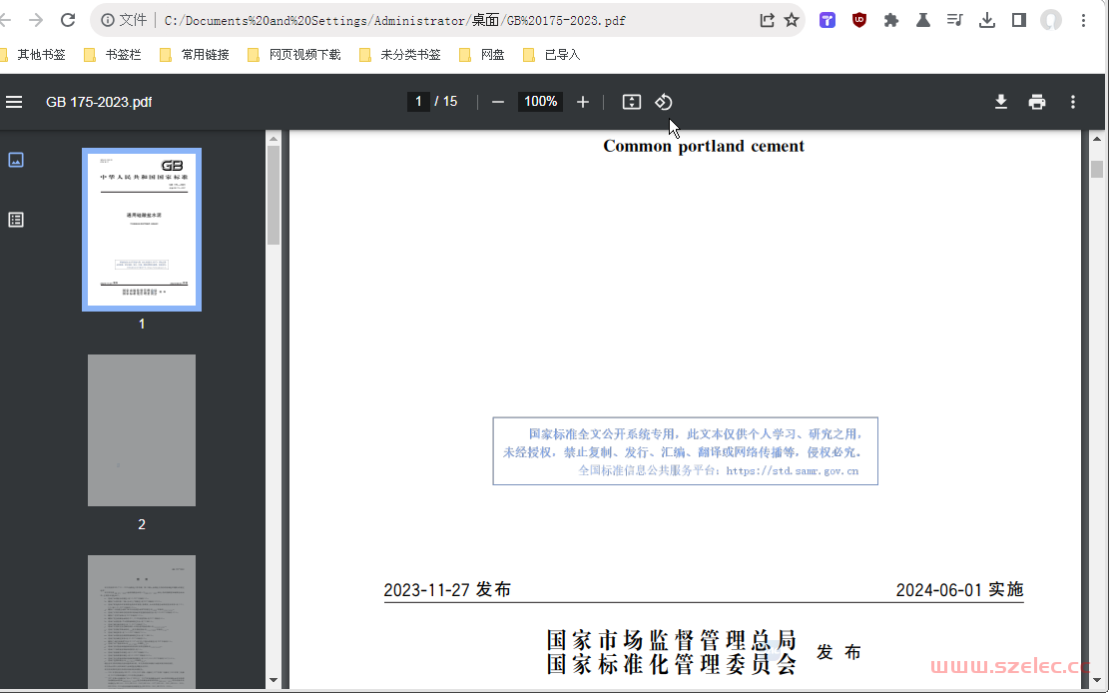Image resolution: width=1109 pixels, height=693 pixels.
Task: Click document scrollbar up arrow
Action: coord(1097,140)
